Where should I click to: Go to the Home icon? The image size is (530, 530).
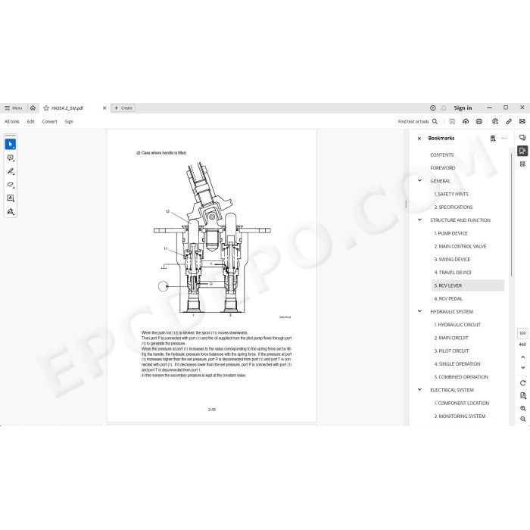[33, 108]
